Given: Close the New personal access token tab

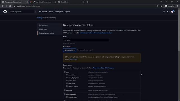Looking at the screenshot, I should pyautogui.click(x=27, y=2).
